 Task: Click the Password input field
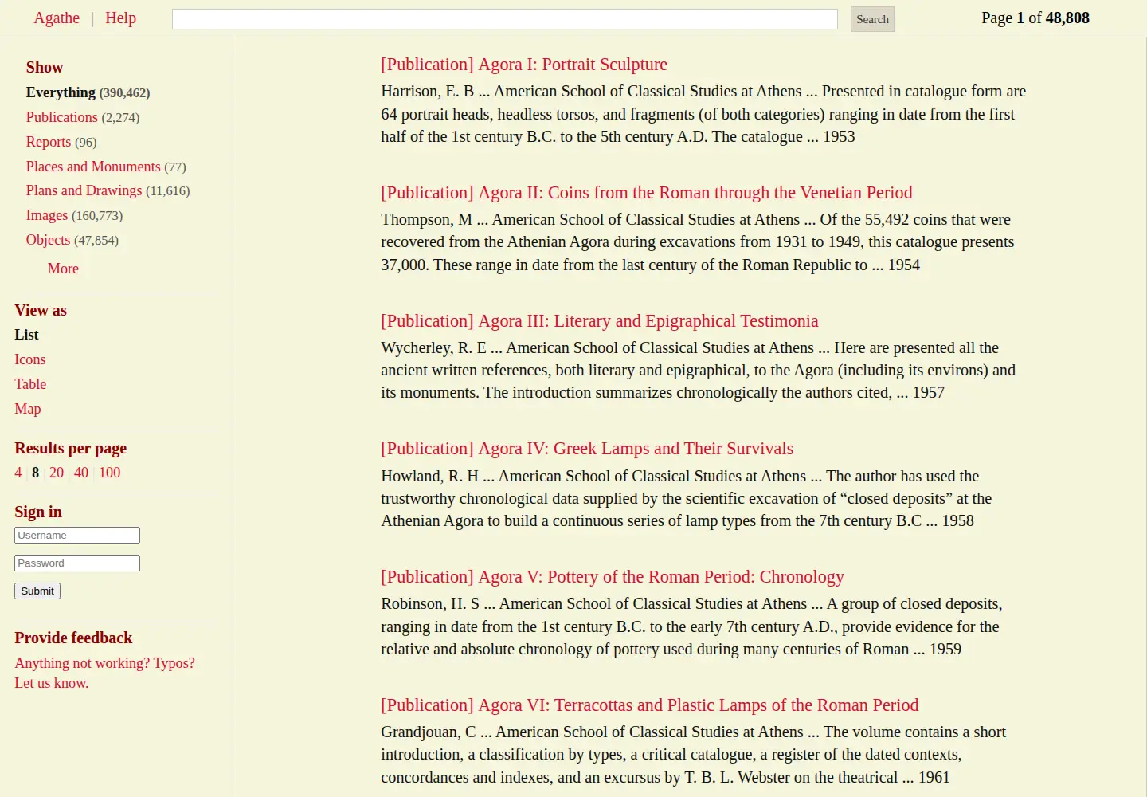tap(77, 563)
